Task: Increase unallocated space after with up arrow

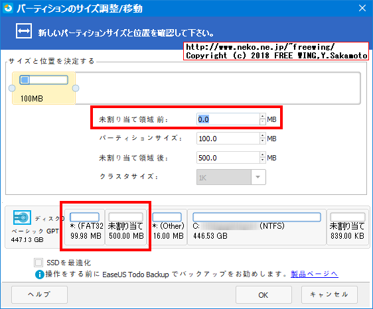Action: (262, 154)
